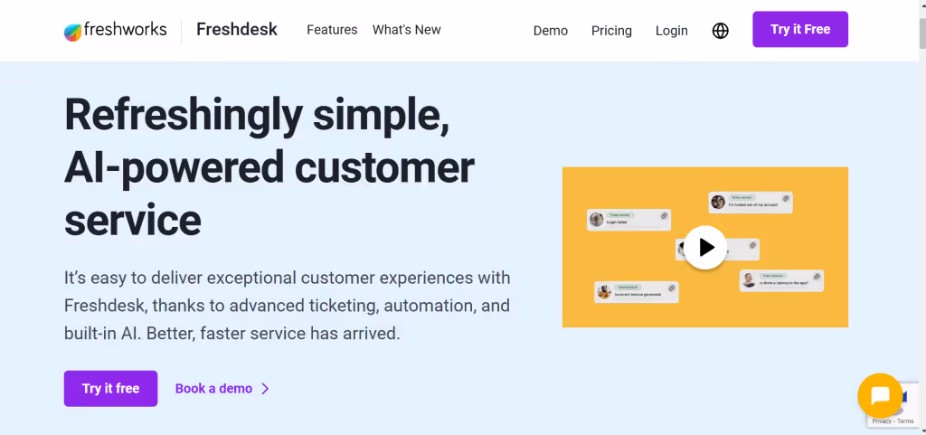The height and width of the screenshot is (435, 926).
Task: Open the Freshdesk product link
Action: point(237,30)
